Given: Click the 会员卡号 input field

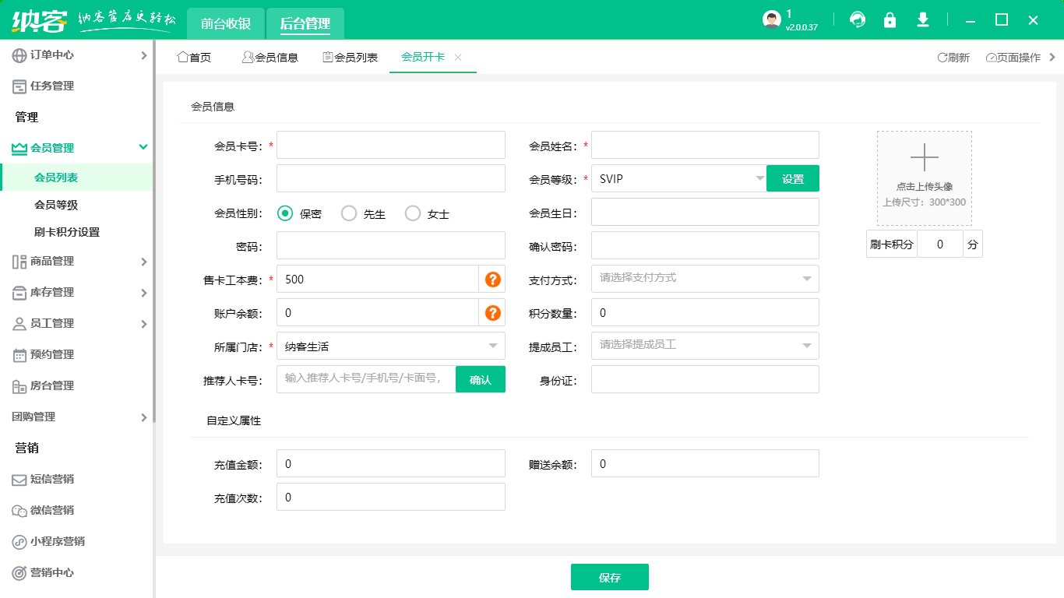Looking at the screenshot, I should point(391,145).
